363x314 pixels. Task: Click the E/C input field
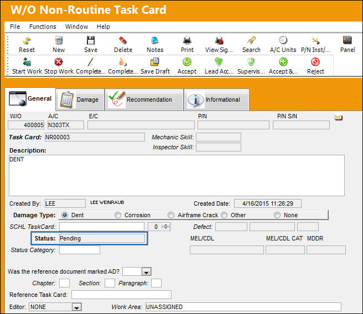[x=141, y=125]
